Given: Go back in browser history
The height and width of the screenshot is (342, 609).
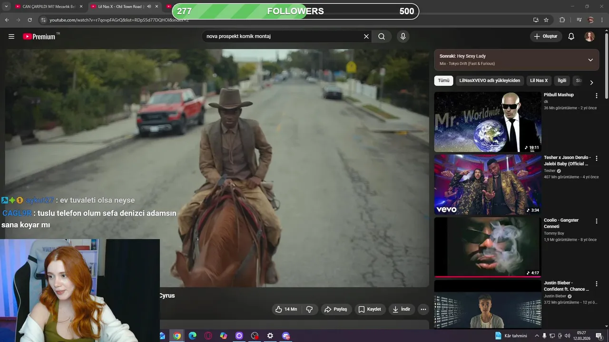Looking at the screenshot, I should click(x=7, y=20).
